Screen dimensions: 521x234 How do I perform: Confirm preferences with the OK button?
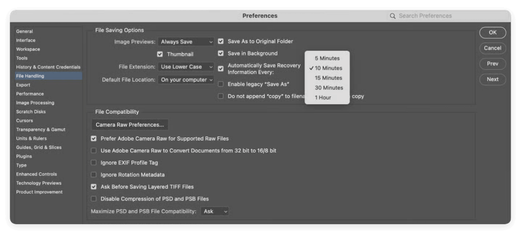(492, 32)
